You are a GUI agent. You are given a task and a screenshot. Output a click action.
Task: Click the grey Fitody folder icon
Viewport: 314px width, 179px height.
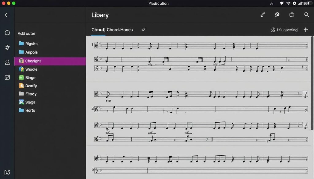(x=21, y=94)
